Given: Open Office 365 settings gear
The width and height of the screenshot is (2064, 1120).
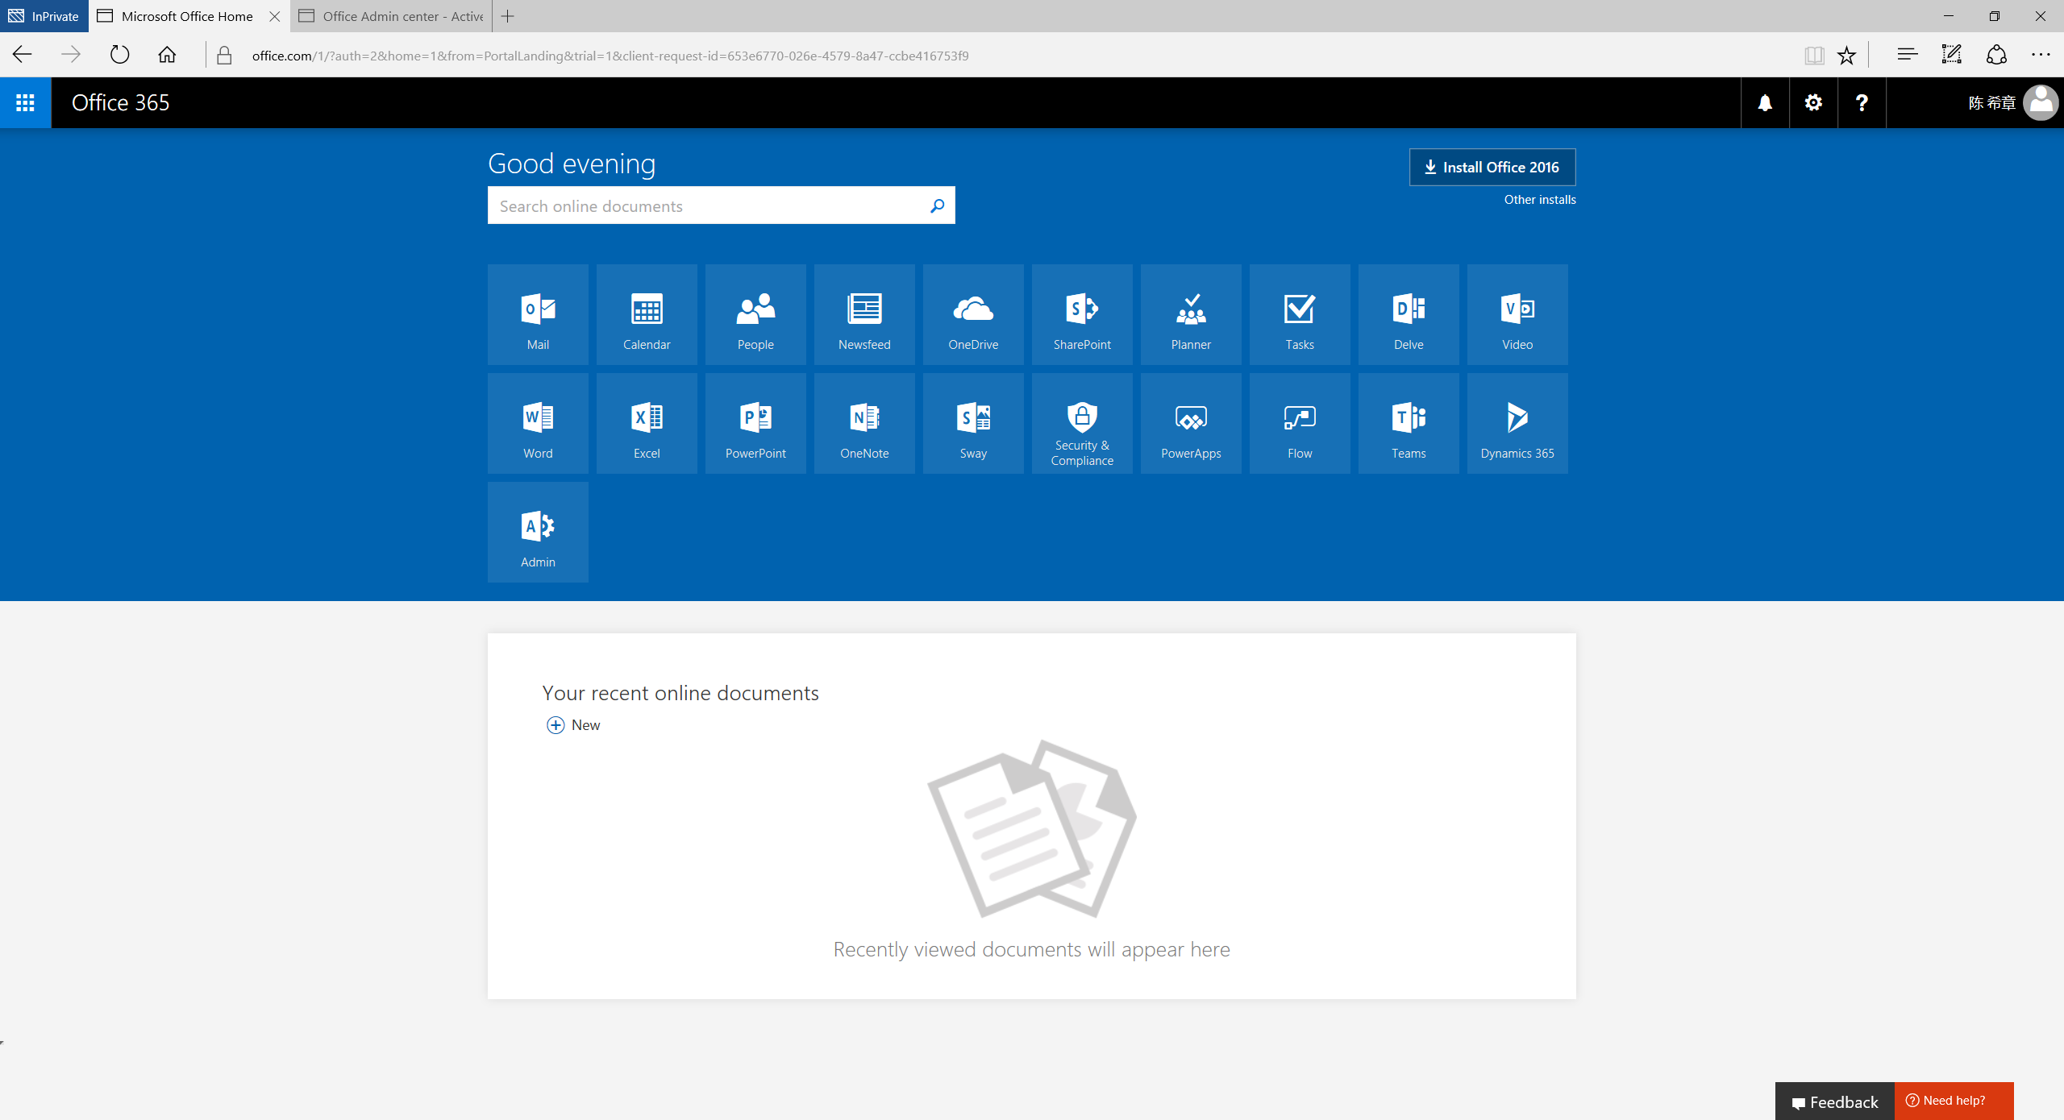Looking at the screenshot, I should pyautogui.click(x=1812, y=102).
